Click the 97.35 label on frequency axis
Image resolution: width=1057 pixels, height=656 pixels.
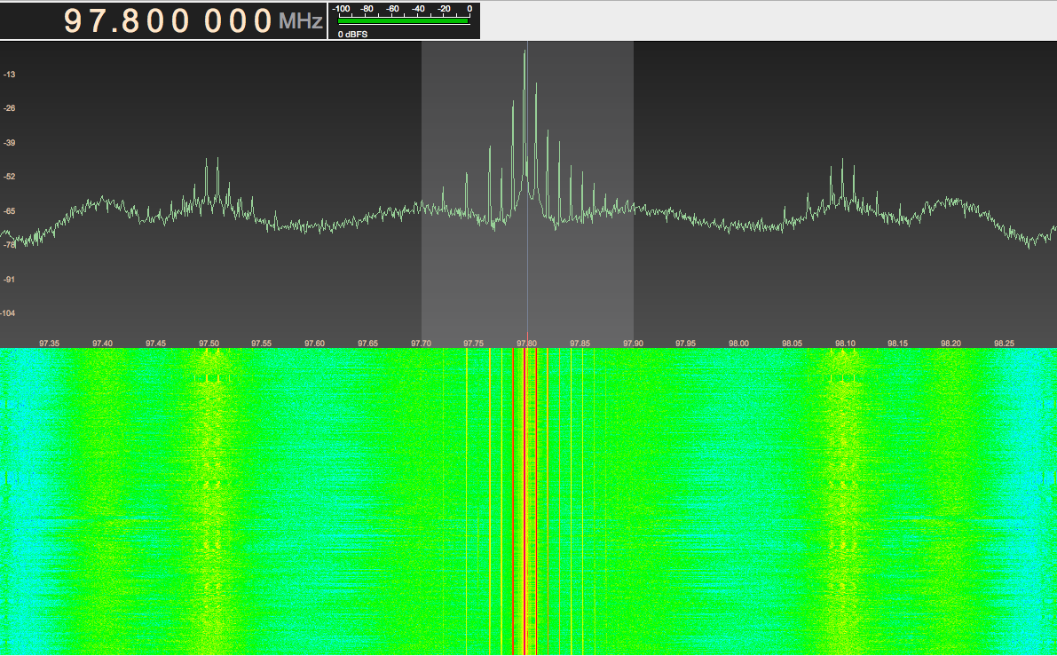[50, 344]
